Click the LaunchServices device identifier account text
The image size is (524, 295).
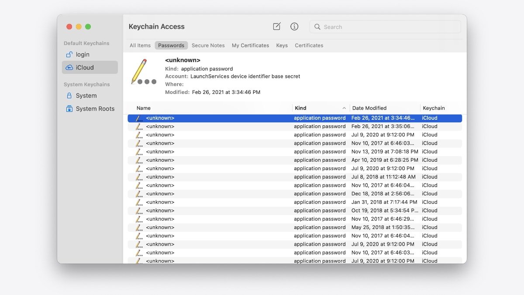tap(245, 76)
